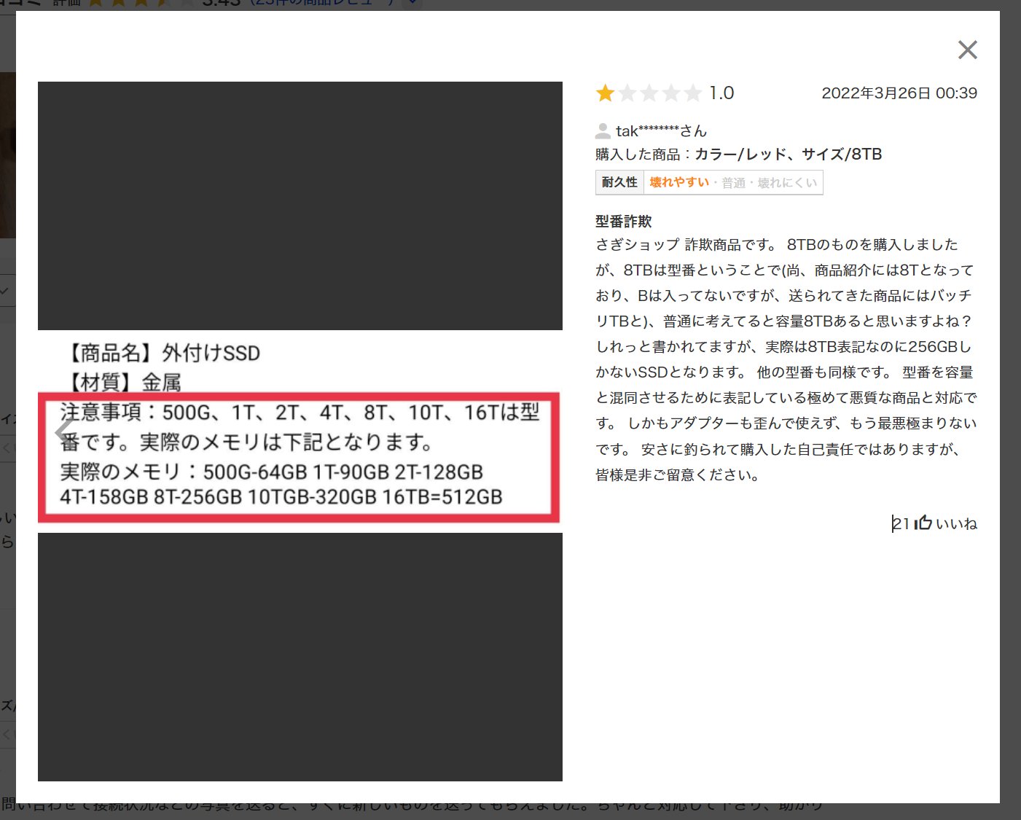Click the review date 2022年3月26日 00:39
1021x820 pixels.
(899, 93)
